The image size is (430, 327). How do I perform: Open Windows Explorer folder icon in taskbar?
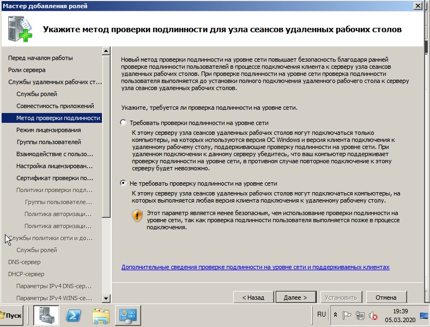click(101, 315)
